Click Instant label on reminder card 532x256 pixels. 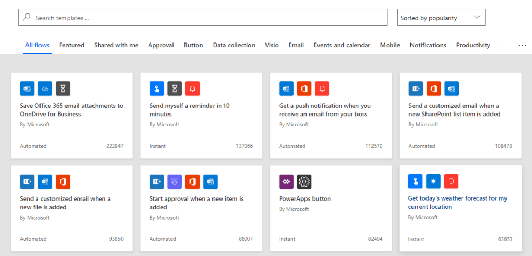click(158, 146)
